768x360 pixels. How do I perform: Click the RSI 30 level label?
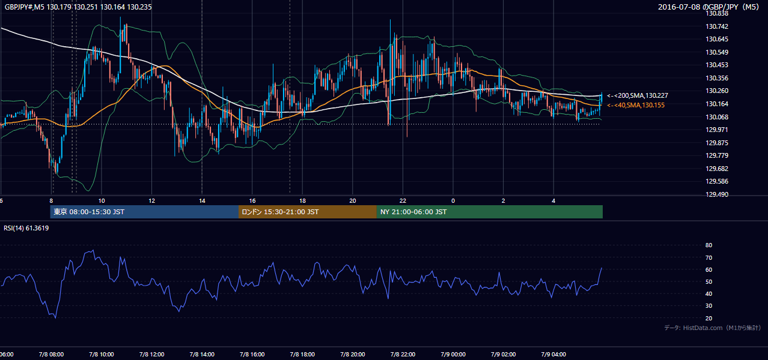point(709,306)
